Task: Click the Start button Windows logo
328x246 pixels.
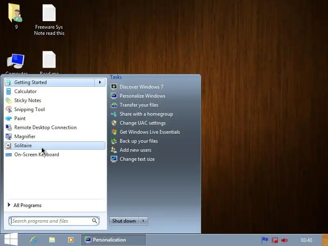Action: [x=11, y=239]
